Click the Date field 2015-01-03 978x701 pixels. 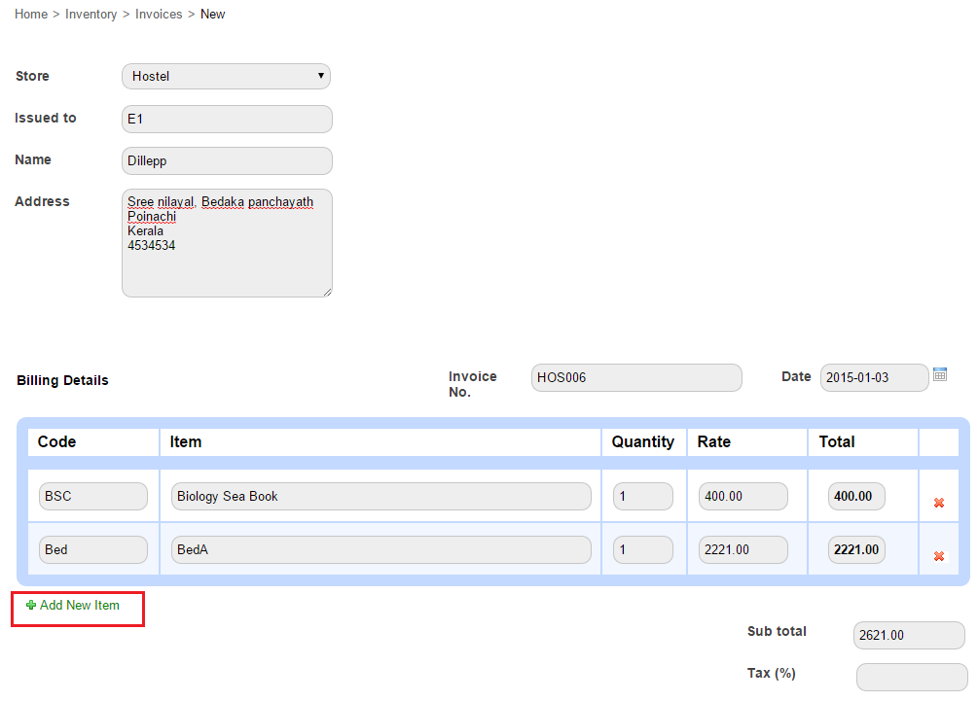(x=874, y=377)
